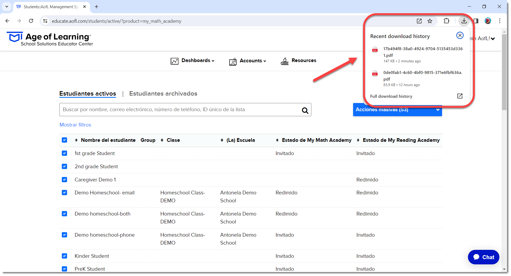Image resolution: width=511 pixels, height=276 pixels.
Task: Click Mostrar filtros link
Action: pos(75,125)
